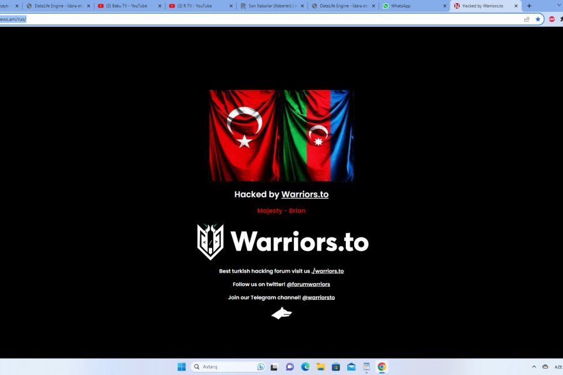Viewport: 563px width, 375px height.
Task: Click the large Warriors.to logo text
Action: [x=300, y=241]
